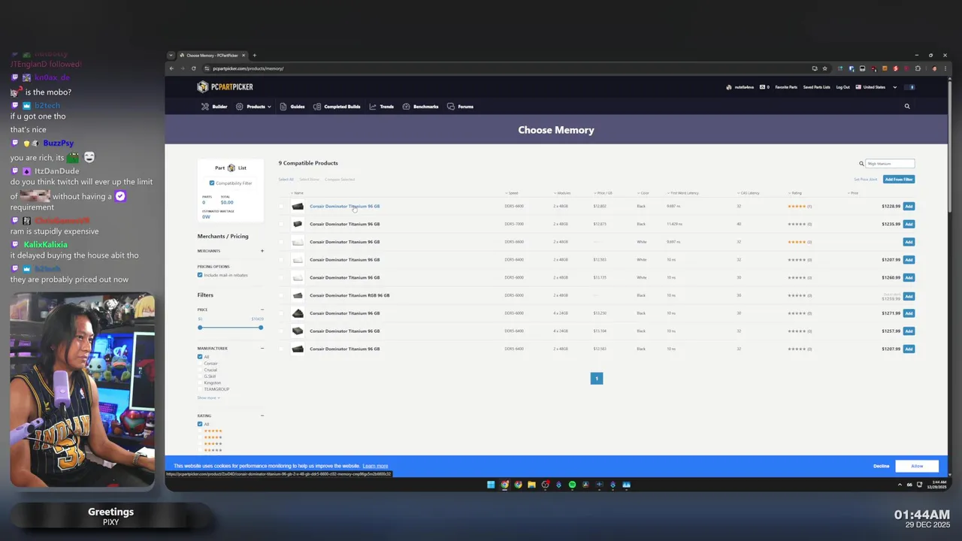Click the browser back arrow

click(171, 68)
